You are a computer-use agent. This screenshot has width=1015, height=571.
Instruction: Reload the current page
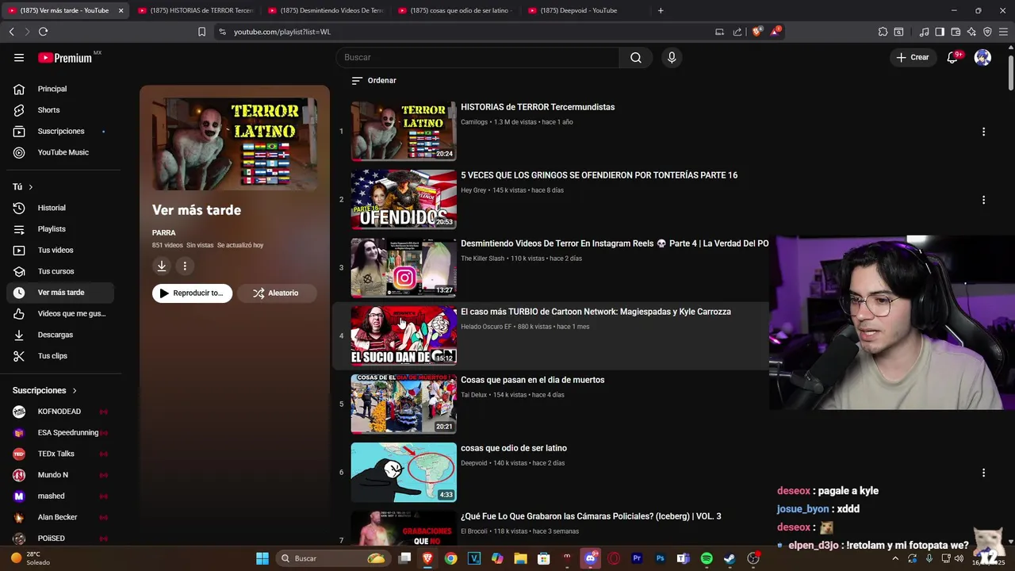click(43, 32)
